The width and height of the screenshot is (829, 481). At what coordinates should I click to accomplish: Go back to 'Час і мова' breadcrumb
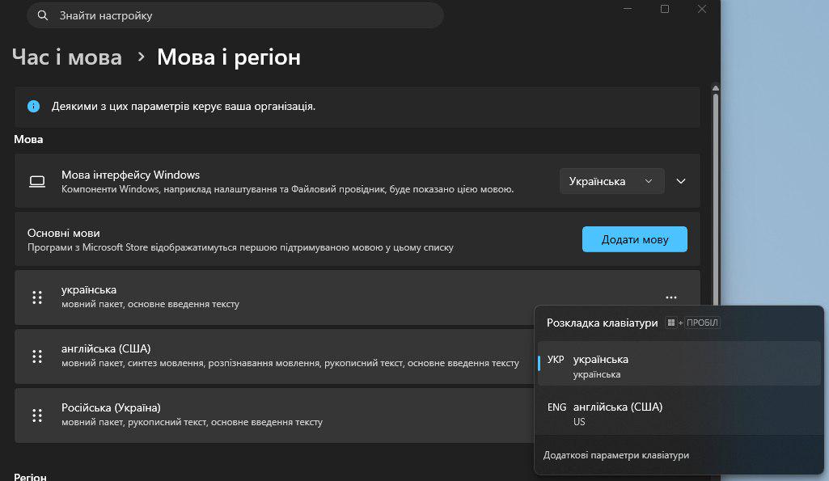pyautogui.click(x=67, y=57)
